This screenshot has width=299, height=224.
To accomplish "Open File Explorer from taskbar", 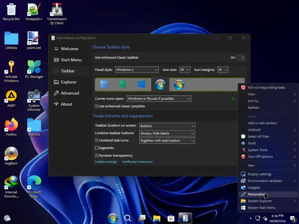I will [x=157, y=218].
